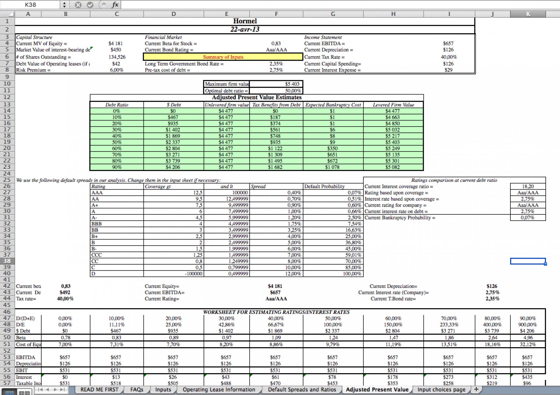
Task: Click the formula bar input area
Action: (x=340, y=5)
